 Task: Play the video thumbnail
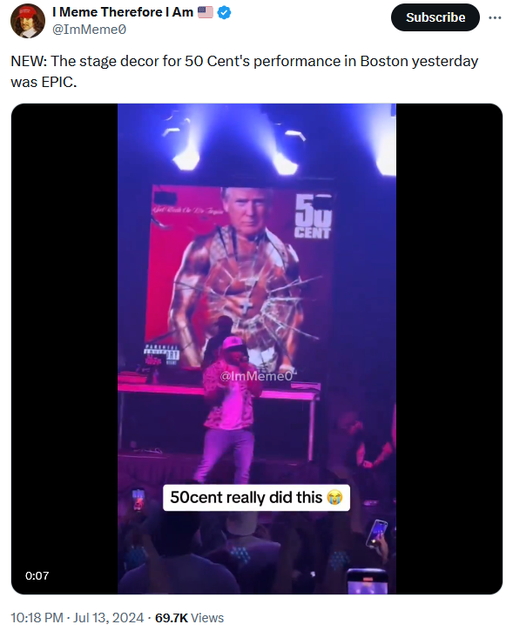256,348
